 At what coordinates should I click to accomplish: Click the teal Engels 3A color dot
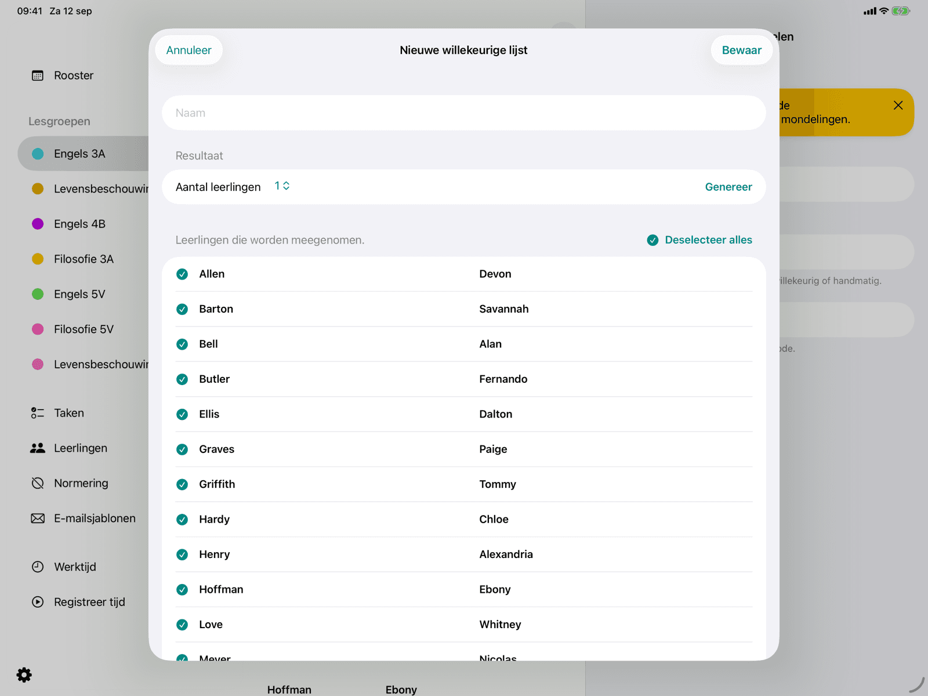point(38,154)
